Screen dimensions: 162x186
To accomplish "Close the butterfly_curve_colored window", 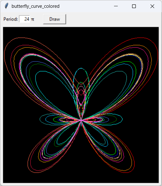I will pos(152,6).
